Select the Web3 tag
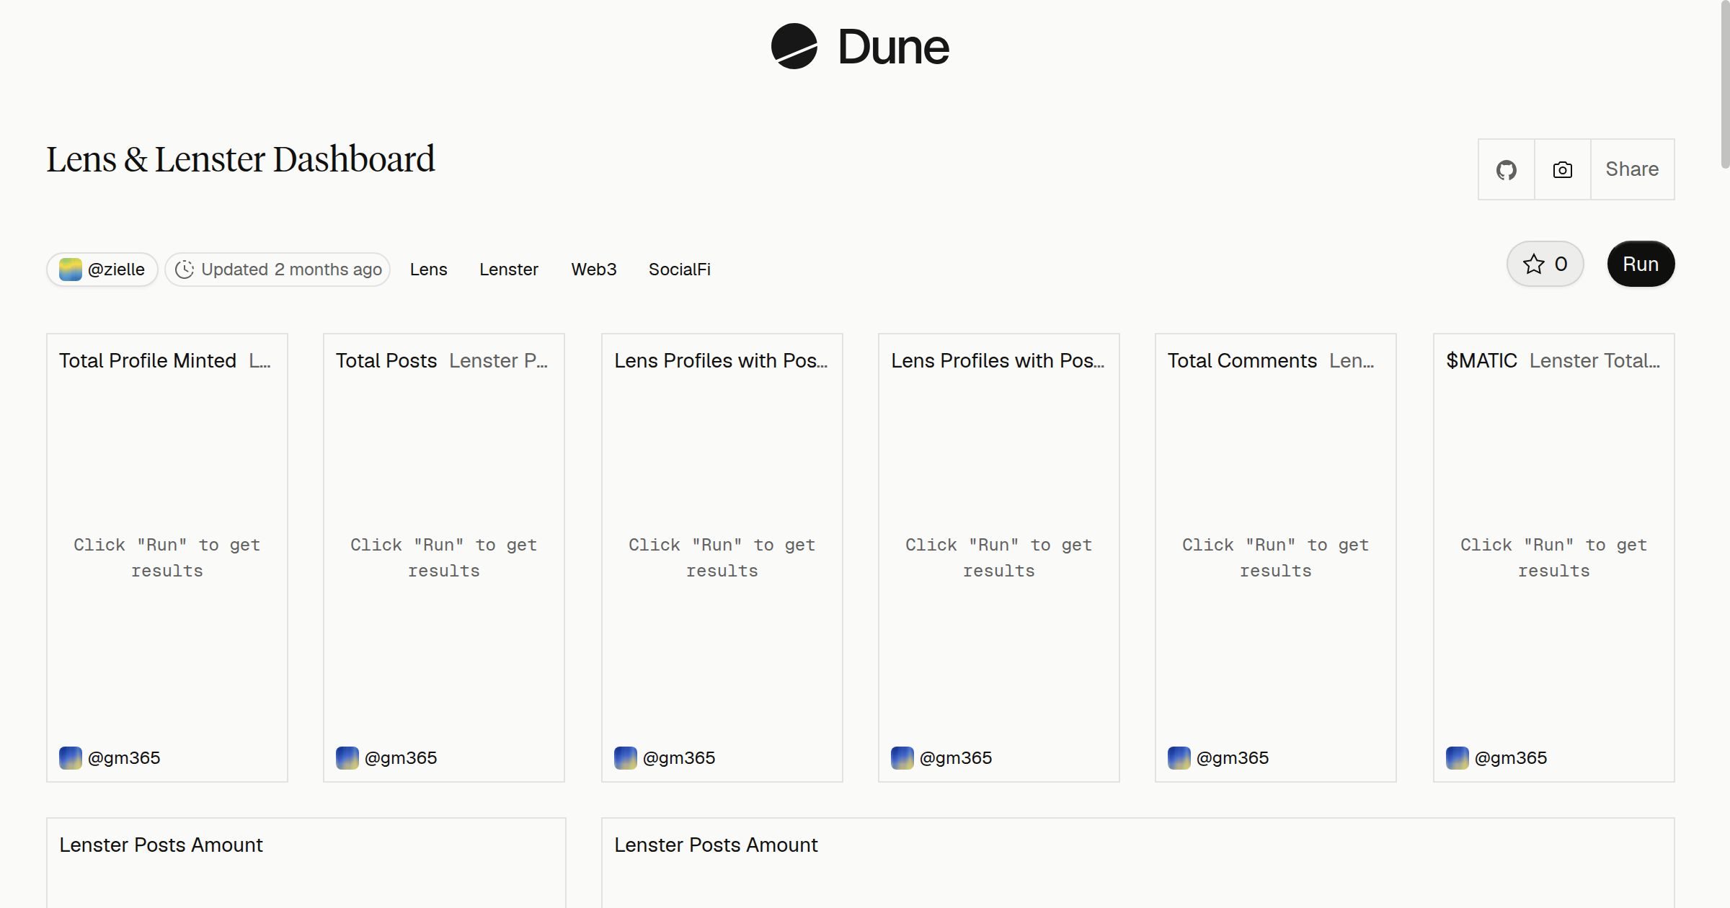Viewport: 1730px width, 908px height. click(594, 270)
